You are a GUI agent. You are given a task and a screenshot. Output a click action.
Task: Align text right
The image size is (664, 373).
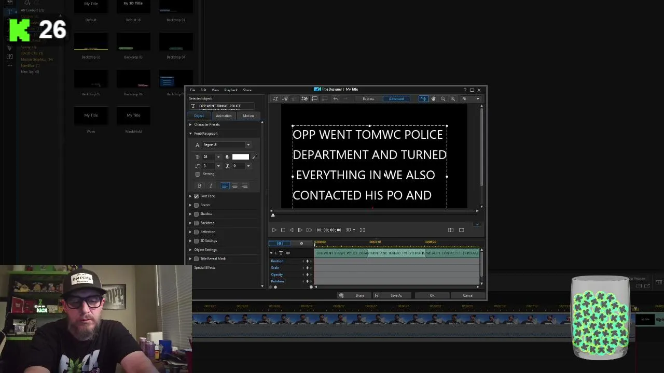pos(244,185)
